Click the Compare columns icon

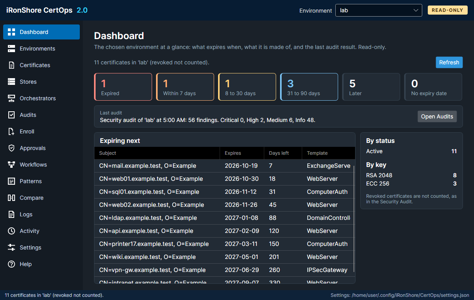11,198
